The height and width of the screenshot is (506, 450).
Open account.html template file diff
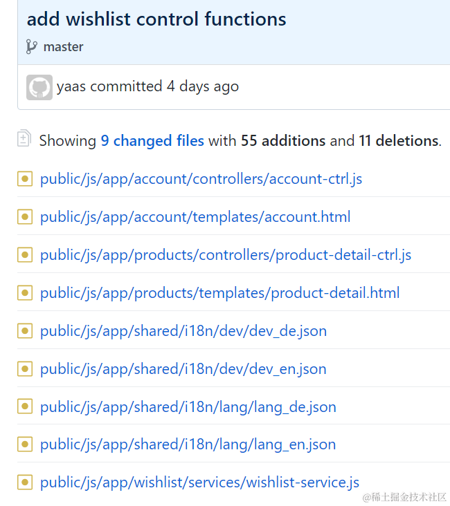(195, 217)
